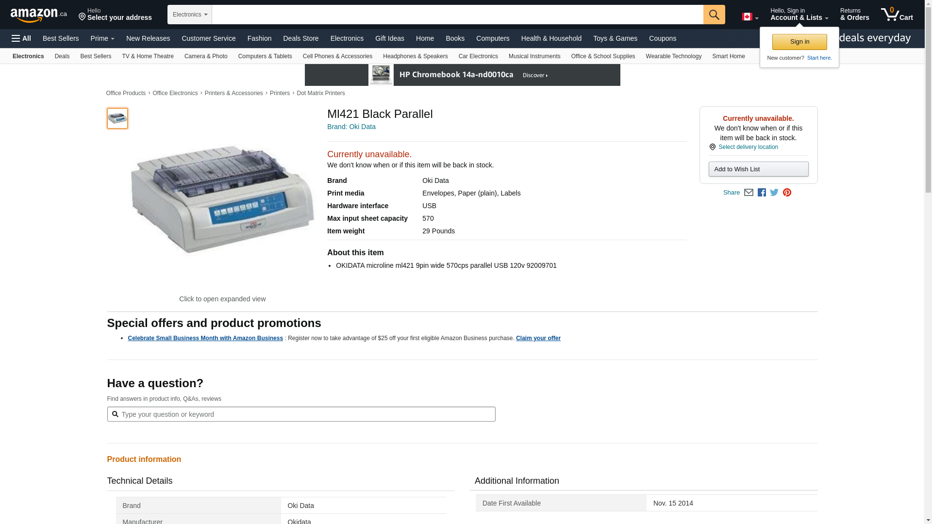
Task: Click Add to Wish List button
Action: [x=758, y=169]
